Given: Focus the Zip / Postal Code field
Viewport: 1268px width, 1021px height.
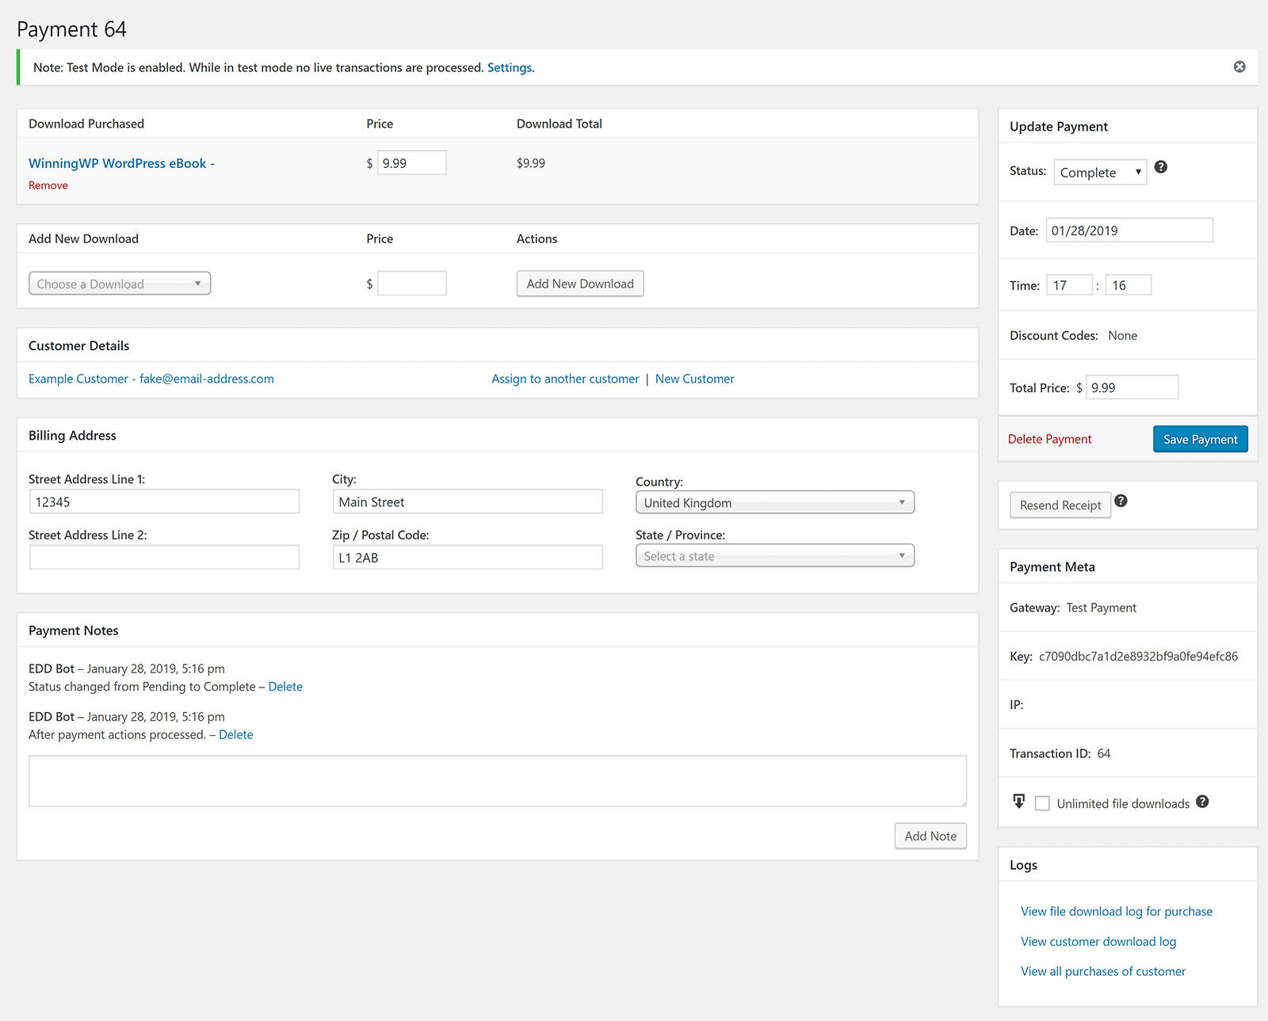Looking at the screenshot, I should click(x=468, y=557).
